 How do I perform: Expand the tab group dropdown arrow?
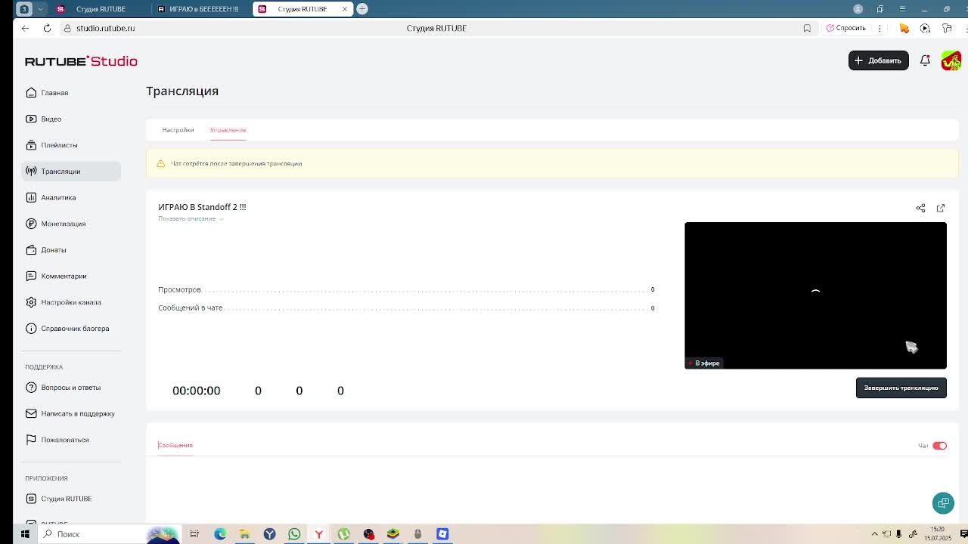[40, 9]
